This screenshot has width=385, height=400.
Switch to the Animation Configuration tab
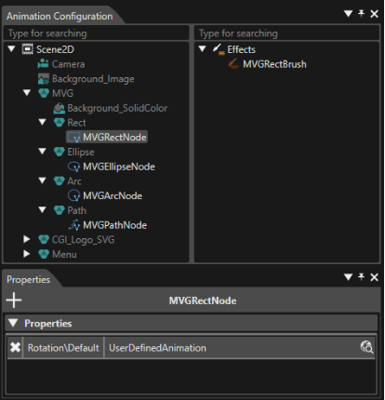(x=60, y=16)
